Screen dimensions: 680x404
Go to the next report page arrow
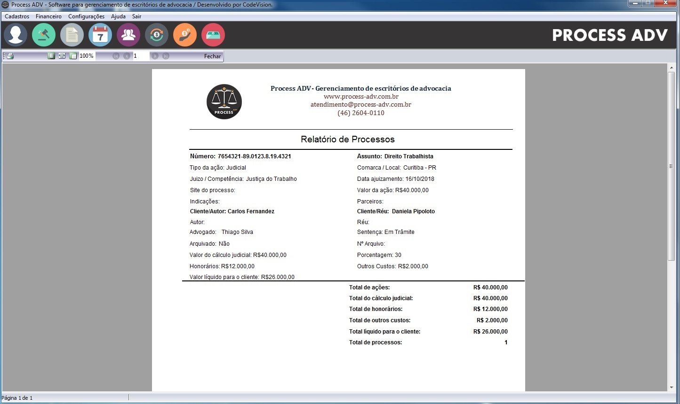(155, 56)
